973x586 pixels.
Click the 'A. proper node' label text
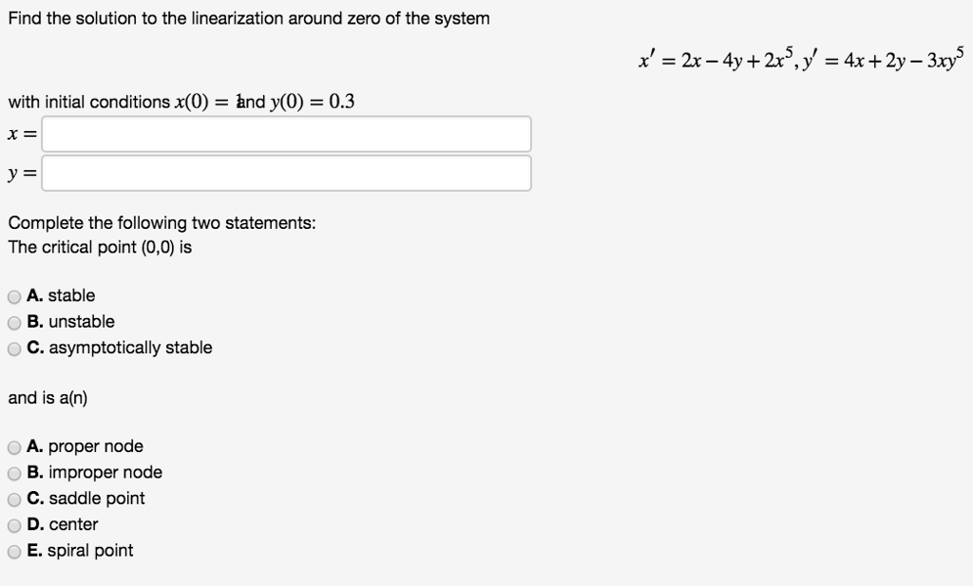coord(86,446)
